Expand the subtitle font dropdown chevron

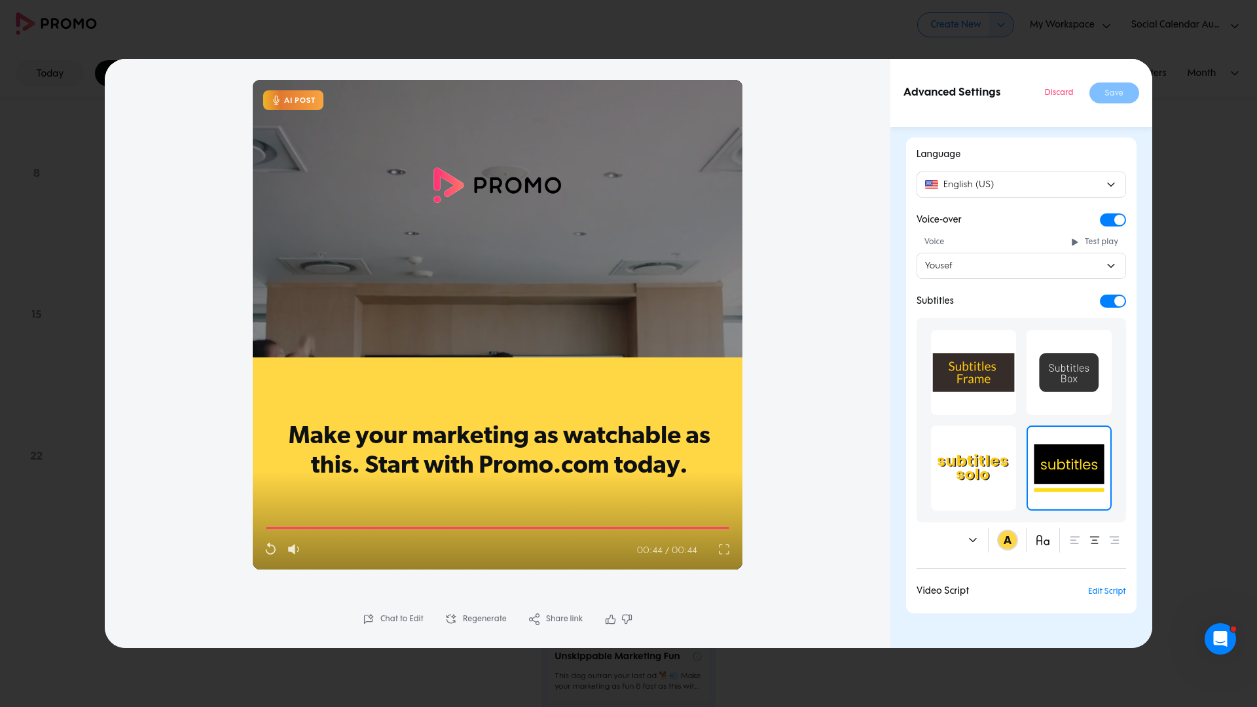973,540
